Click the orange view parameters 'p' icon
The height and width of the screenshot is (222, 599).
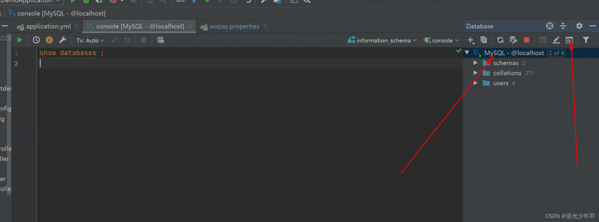pyautogui.click(x=49, y=40)
